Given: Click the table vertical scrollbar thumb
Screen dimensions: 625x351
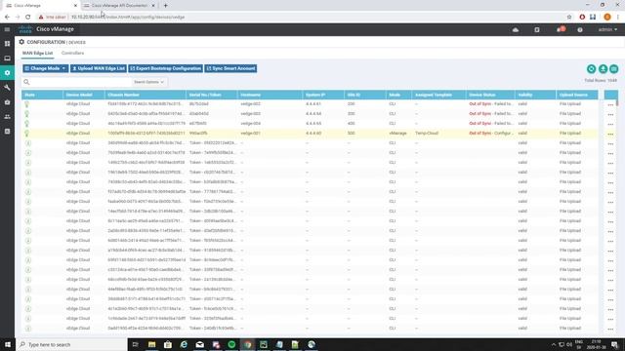Looking at the screenshot, I should pyautogui.click(x=617, y=102).
